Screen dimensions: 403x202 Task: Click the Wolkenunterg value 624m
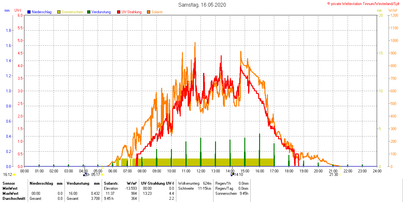click(x=207, y=183)
